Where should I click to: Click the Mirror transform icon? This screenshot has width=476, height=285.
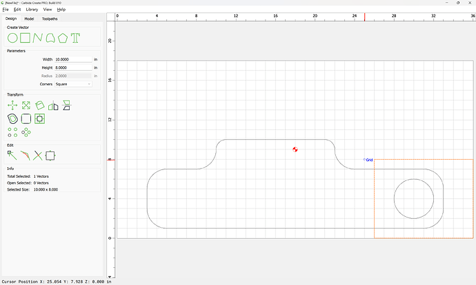(53, 105)
